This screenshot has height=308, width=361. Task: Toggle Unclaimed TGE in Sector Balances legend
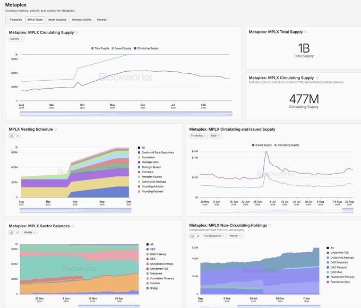[x=157, y=269]
